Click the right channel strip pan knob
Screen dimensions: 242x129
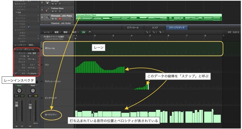(x=33, y=91)
